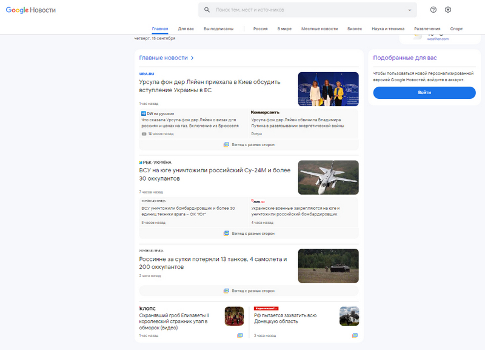
Task: Click the Su-24M jet thumbnail image
Action: (328, 177)
